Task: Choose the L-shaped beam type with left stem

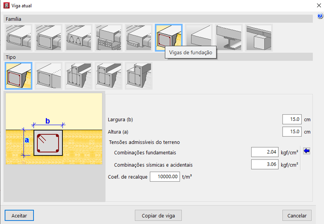Action: click(x=109, y=76)
